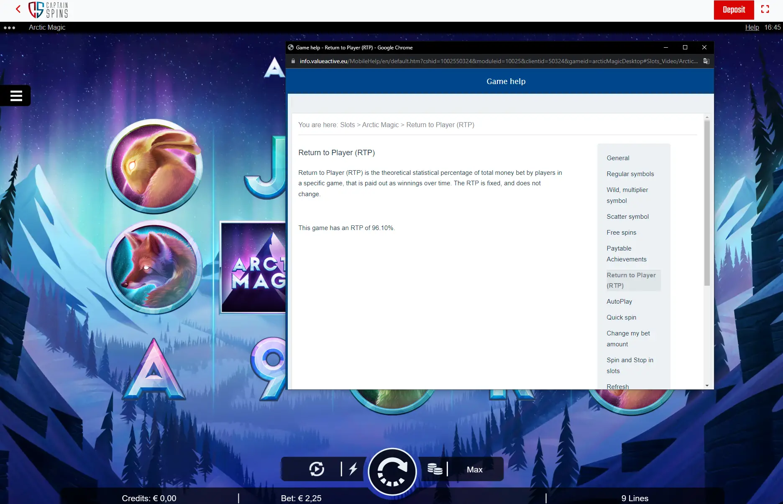Click the rabbit symbol on the reel
The width and height of the screenshot is (783, 504).
tap(154, 166)
